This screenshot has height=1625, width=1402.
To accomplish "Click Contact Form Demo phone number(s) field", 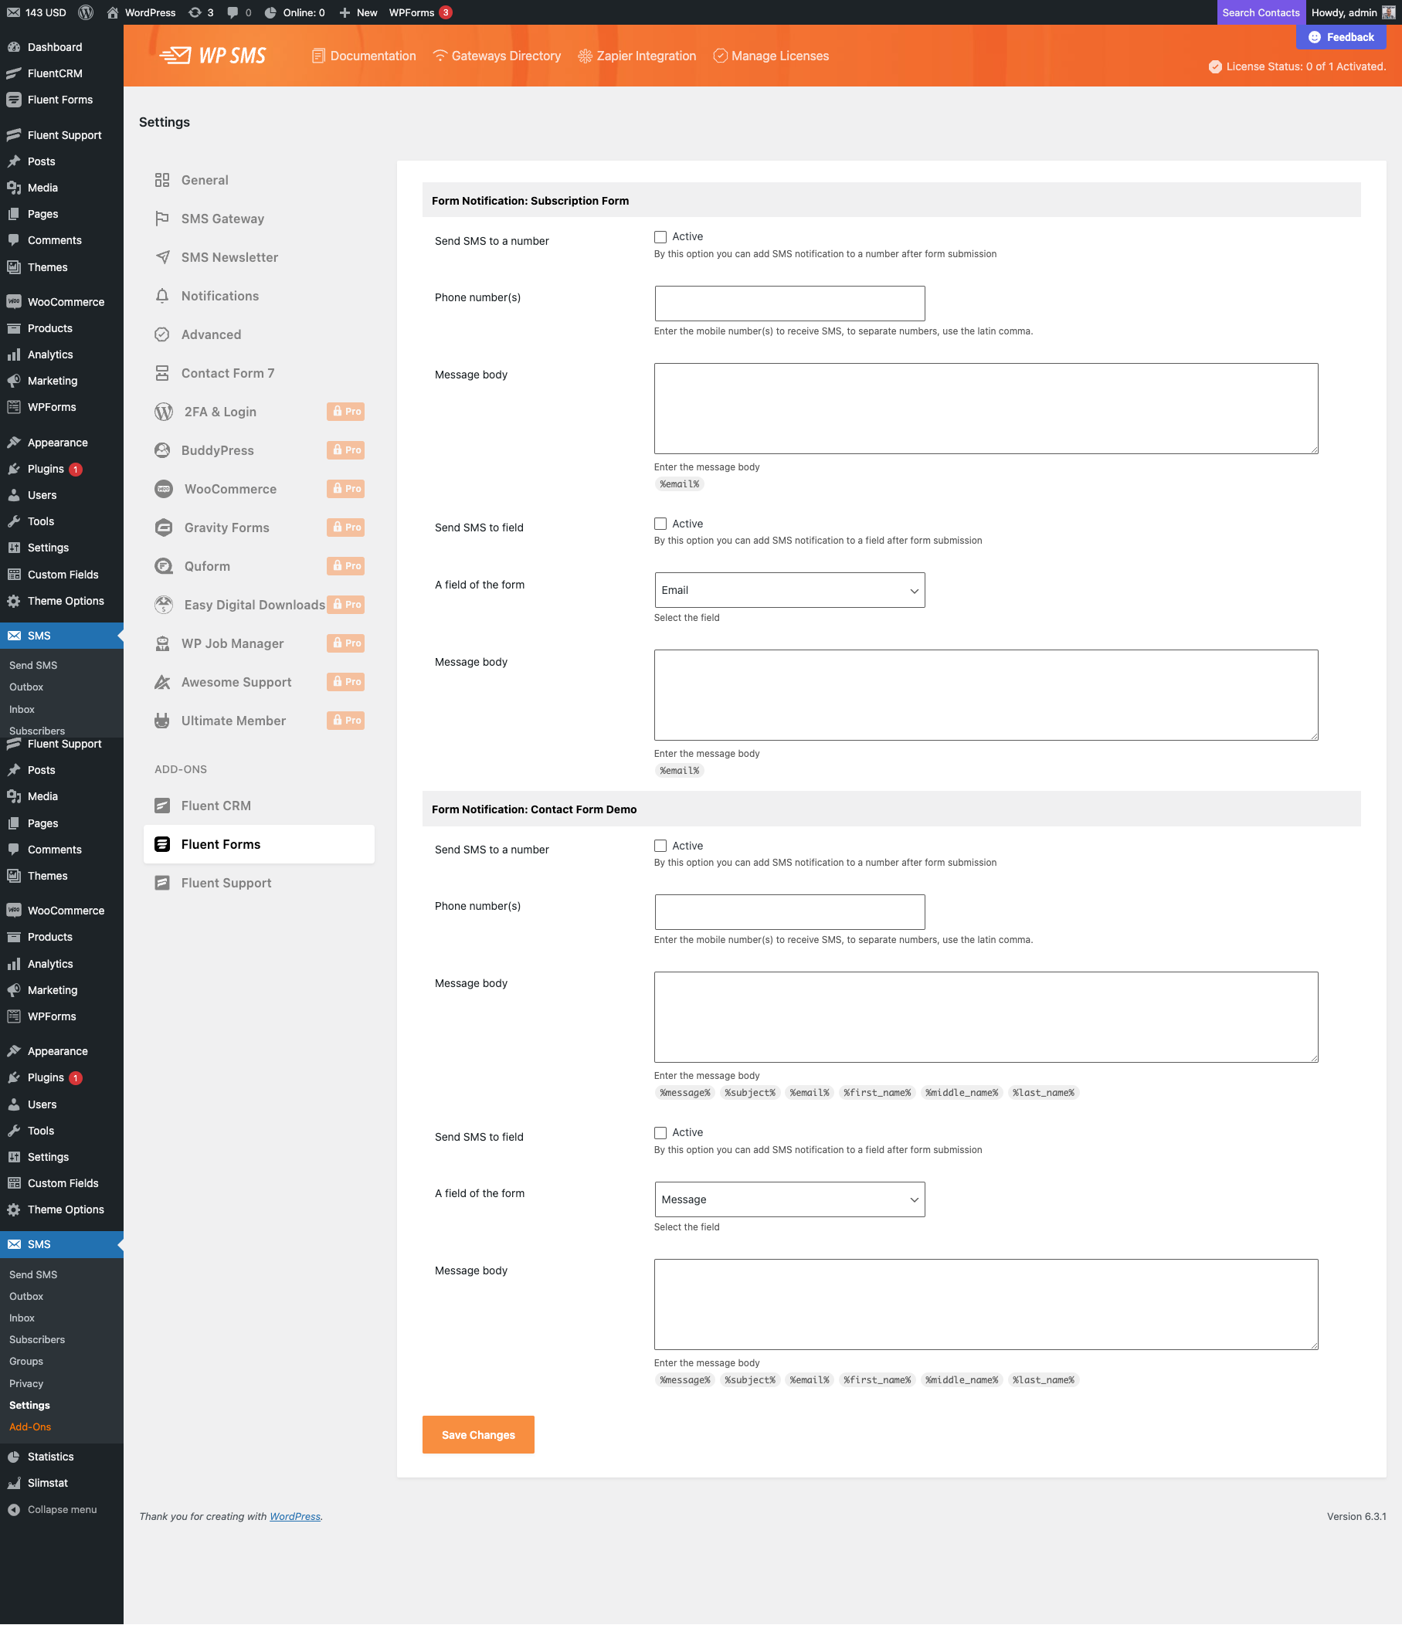I will click(789, 913).
